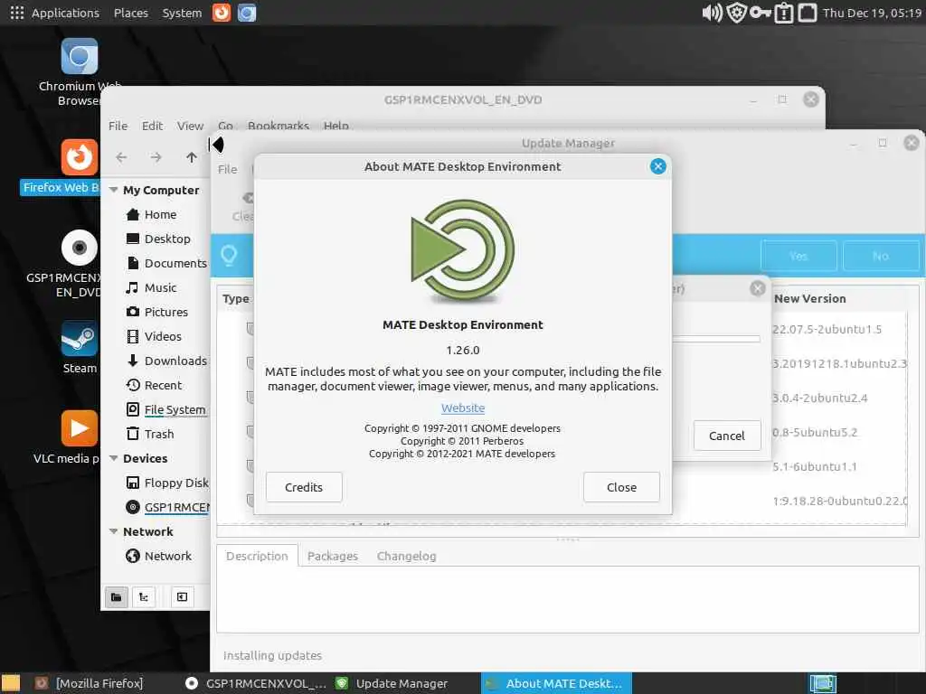Click the installation progress bar
Screen dimensions: 926x694
tap(716, 339)
